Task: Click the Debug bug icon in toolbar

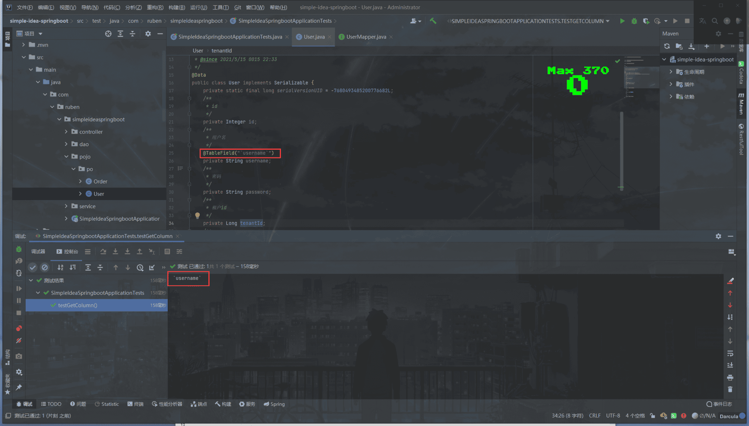Action: pos(634,21)
